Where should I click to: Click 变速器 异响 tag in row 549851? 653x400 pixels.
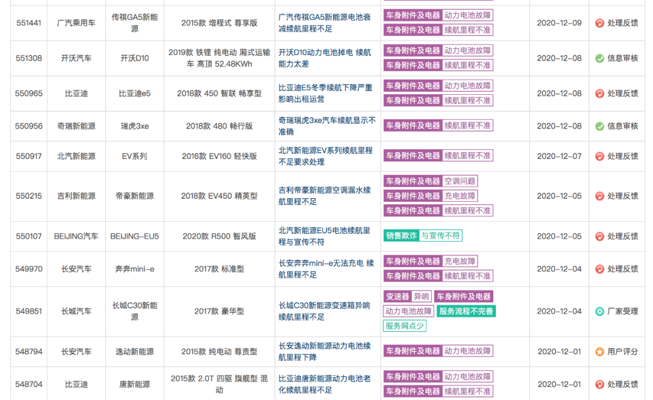coord(408,296)
